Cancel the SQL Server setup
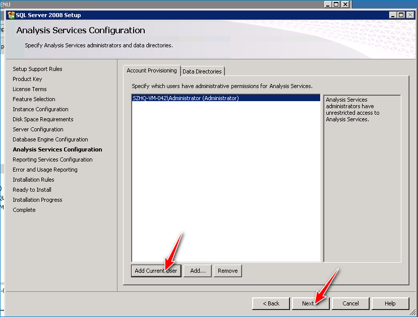Viewport: 418px width, 317px height. [x=350, y=303]
